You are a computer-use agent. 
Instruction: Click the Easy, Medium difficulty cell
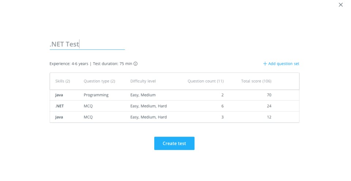click(143, 95)
